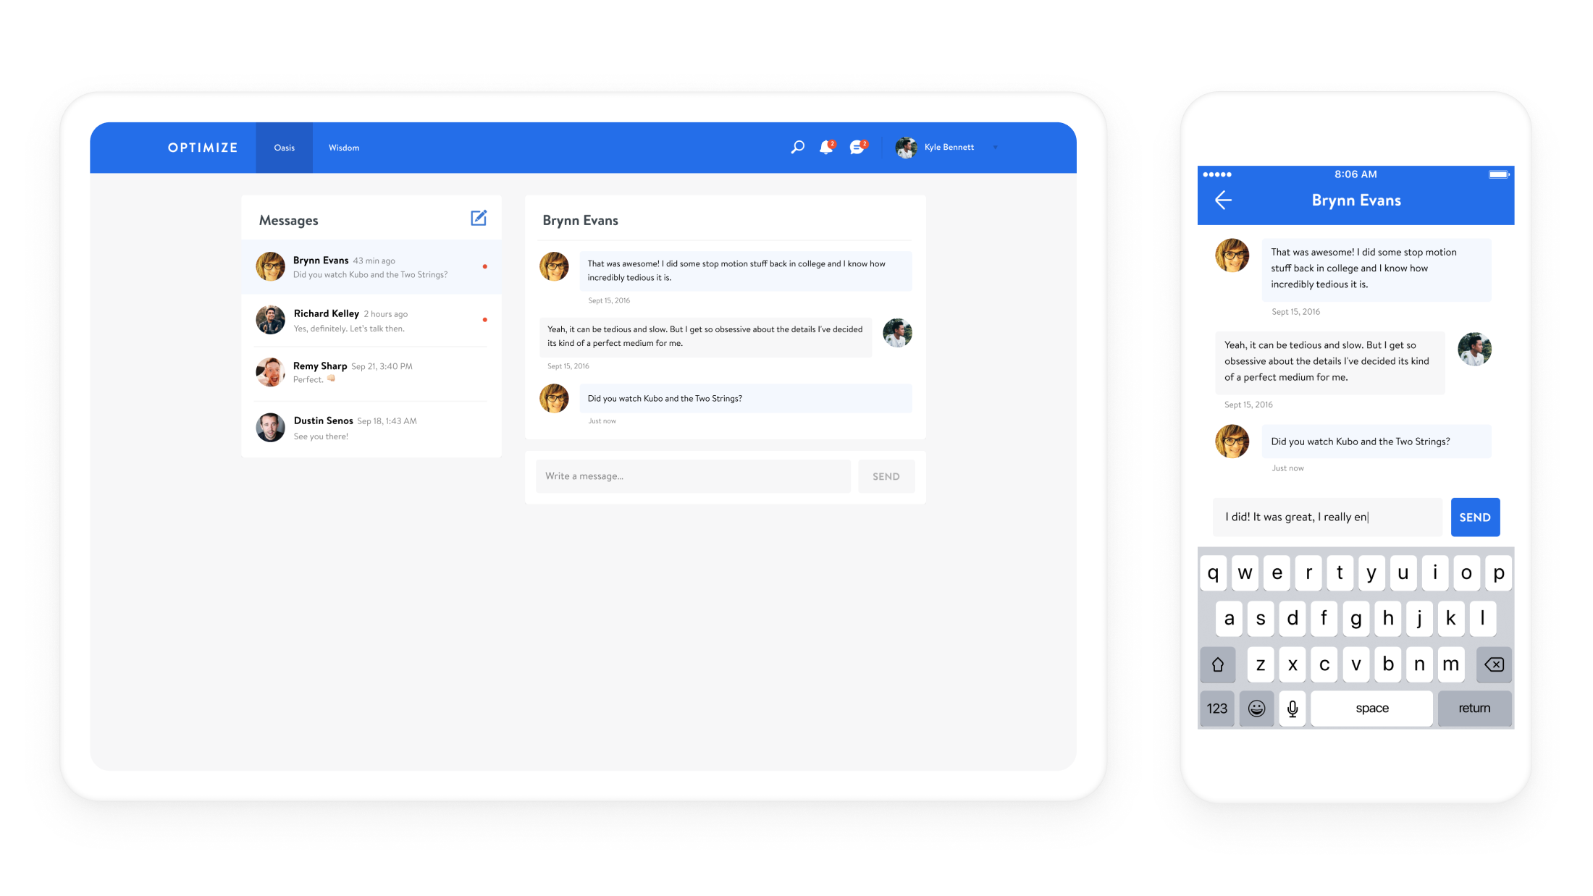Tap the battery indicator in the status bar
This screenshot has height=896, width=1593.
[x=1498, y=174]
